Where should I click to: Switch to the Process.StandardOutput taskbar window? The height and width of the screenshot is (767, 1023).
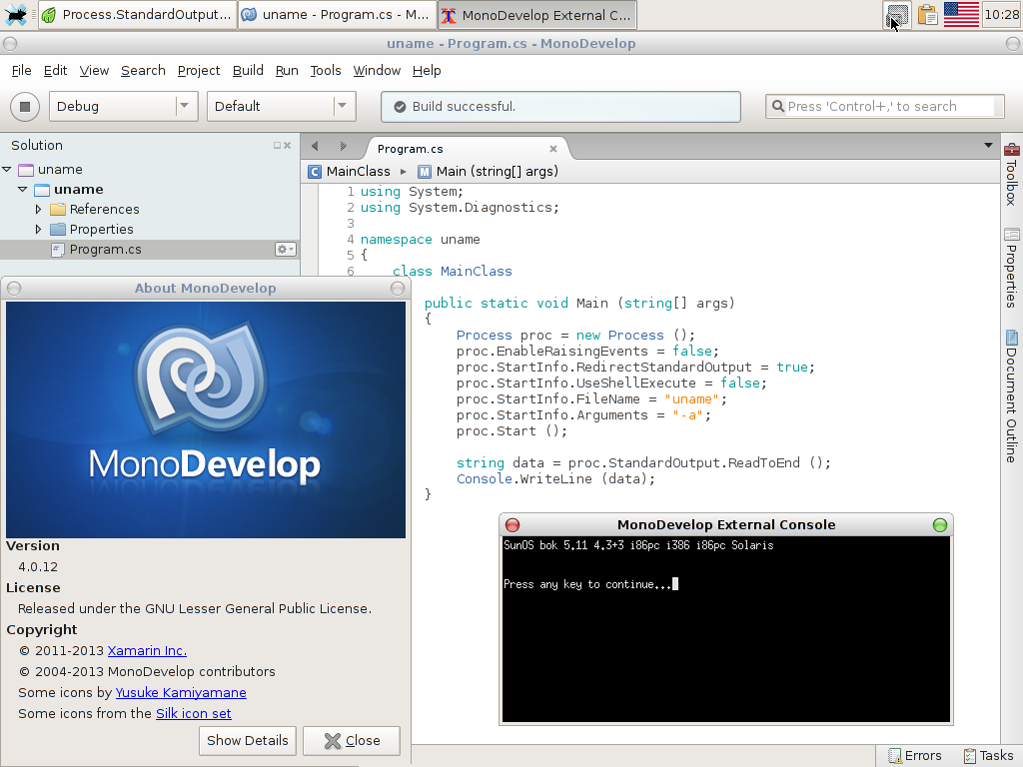[137, 15]
